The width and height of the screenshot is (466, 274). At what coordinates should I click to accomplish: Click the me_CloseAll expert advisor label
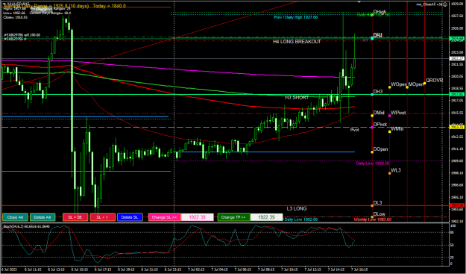[x=429, y=4]
